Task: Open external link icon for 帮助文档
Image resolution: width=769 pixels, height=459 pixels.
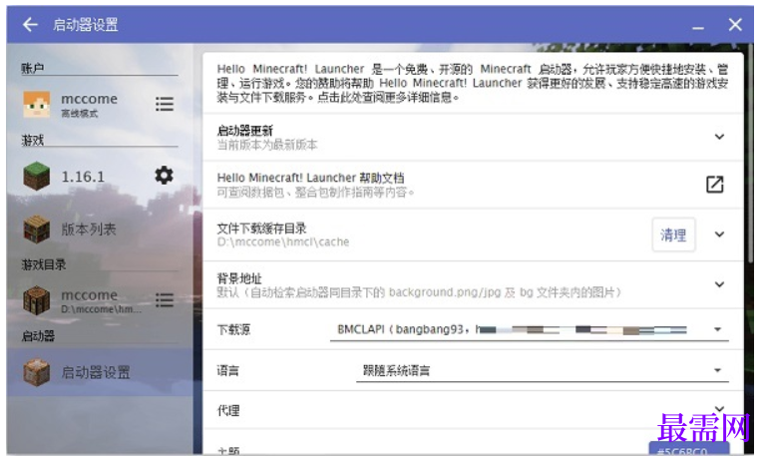Action: 714,185
